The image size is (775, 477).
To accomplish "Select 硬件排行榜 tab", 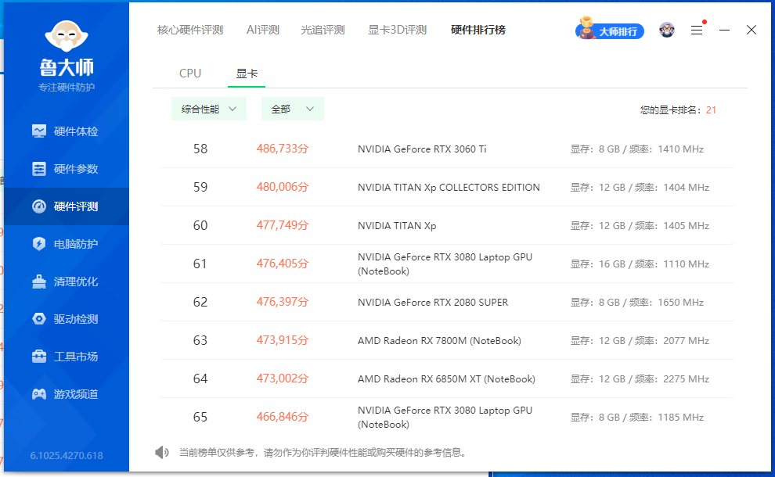I will click(478, 30).
